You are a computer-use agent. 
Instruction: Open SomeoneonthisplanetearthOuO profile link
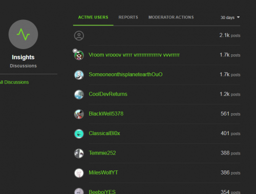pyautogui.click(x=125, y=74)
